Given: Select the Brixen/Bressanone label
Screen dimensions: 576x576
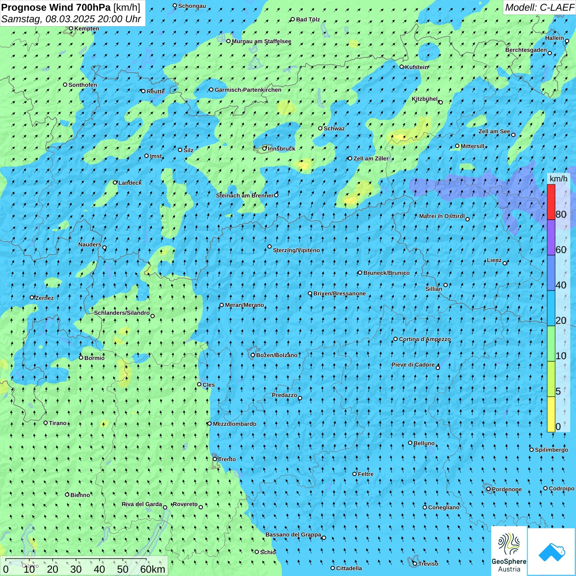Looking at the screenshot, I should [x=339, y=293].
